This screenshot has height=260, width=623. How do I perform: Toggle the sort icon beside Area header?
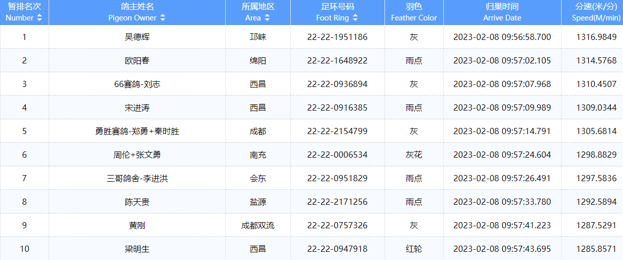[x=267, y=18]
